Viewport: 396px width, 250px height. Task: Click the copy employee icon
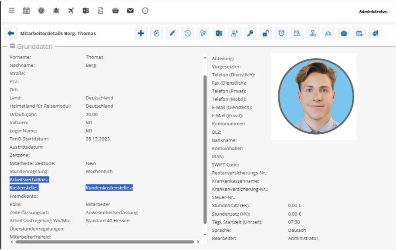(156, 34)
